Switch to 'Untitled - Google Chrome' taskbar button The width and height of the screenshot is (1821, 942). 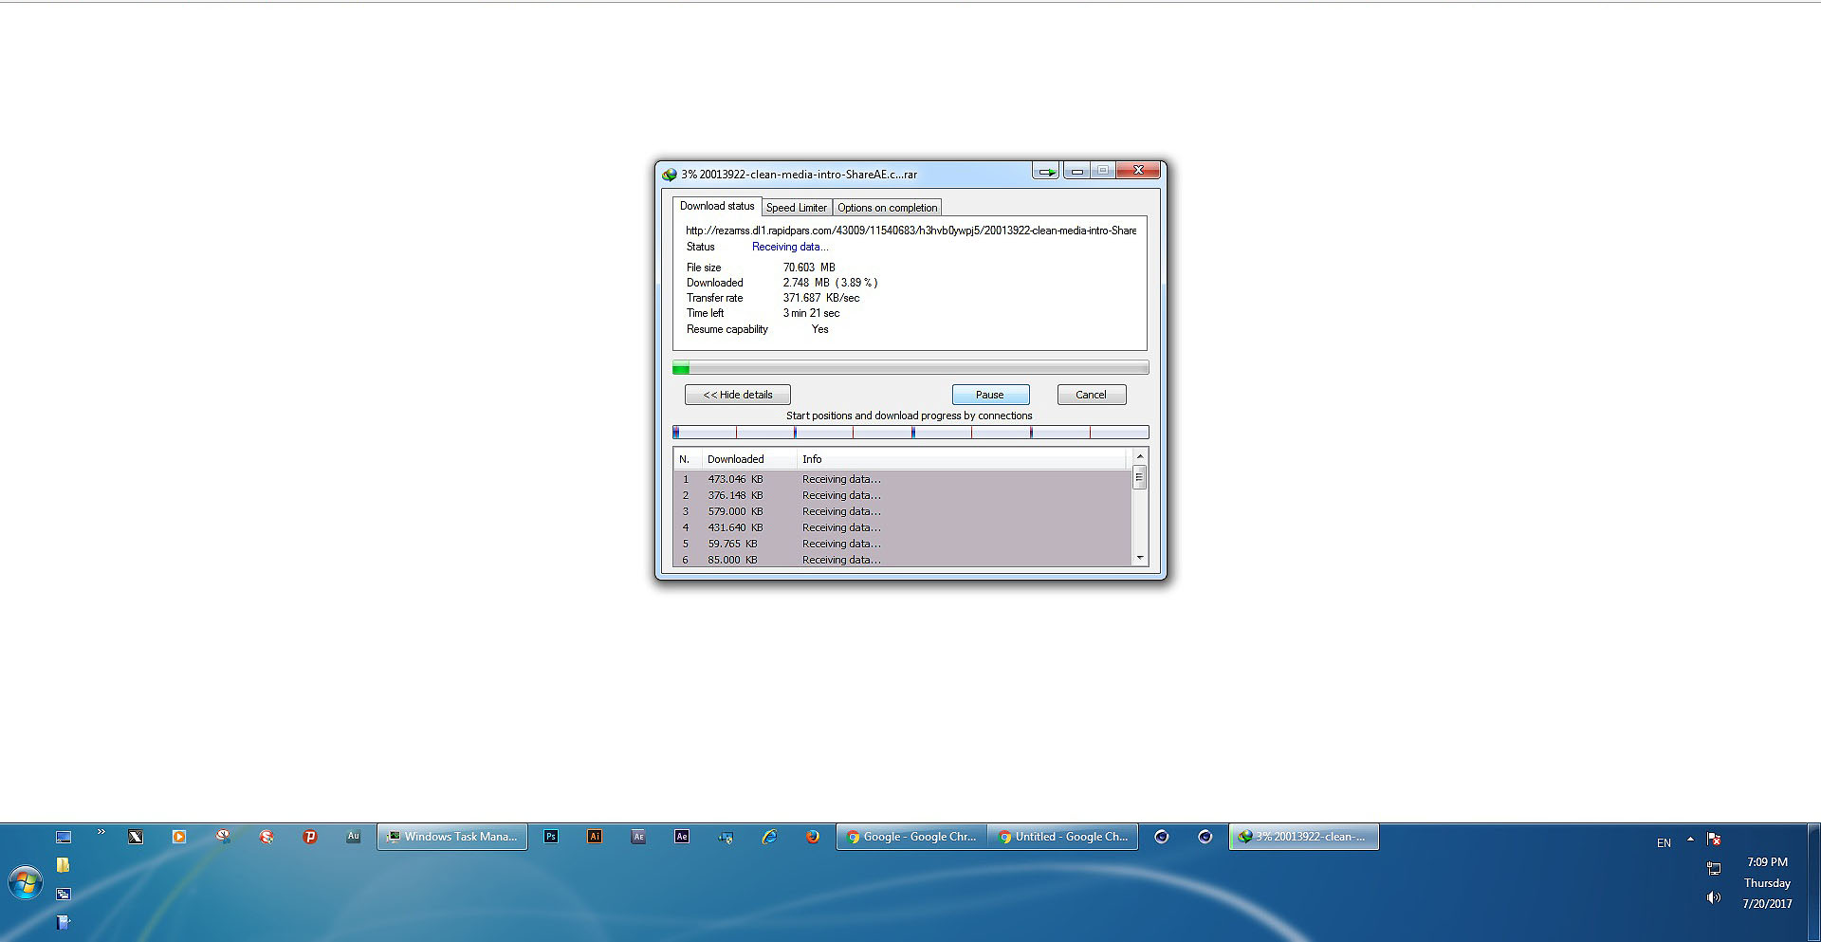pos(1063,837)
